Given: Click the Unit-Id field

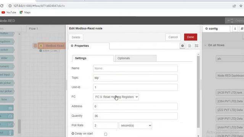Looking at the screenshot, I should pos(135,87).
